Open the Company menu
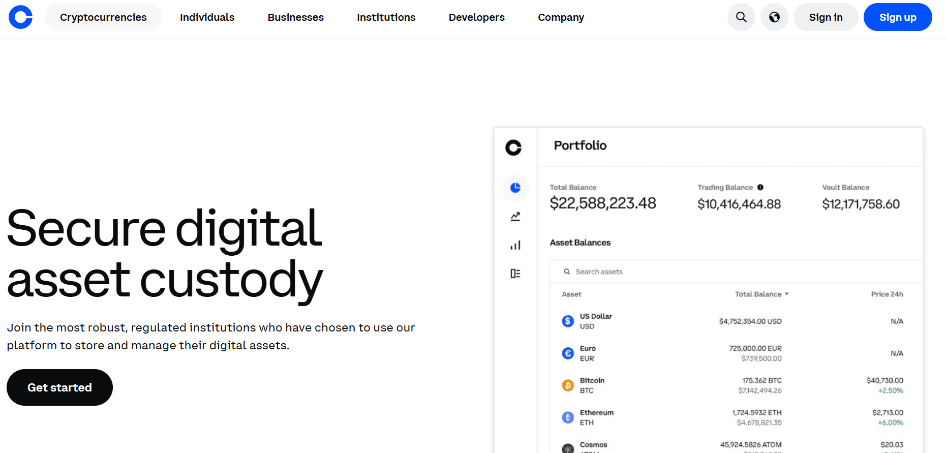946x453 pixels. point(561,17)
